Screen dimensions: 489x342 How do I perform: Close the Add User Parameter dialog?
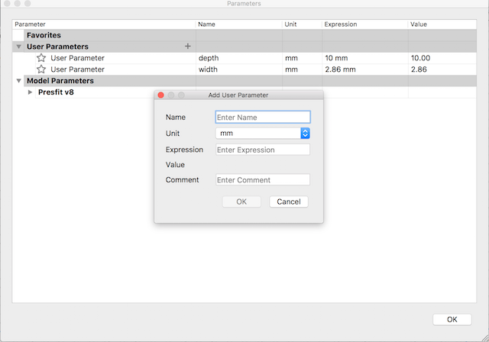[161, 95]
